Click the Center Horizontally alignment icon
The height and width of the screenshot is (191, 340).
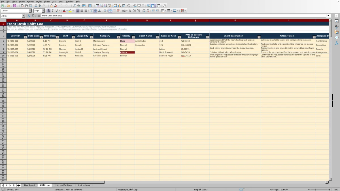click(82, 11)
